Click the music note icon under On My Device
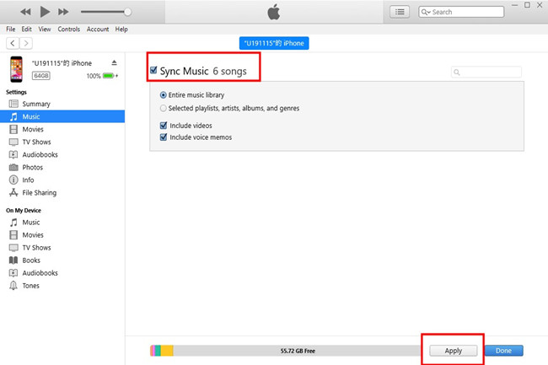Screen dimensions: 548x365 pos(13,223)
